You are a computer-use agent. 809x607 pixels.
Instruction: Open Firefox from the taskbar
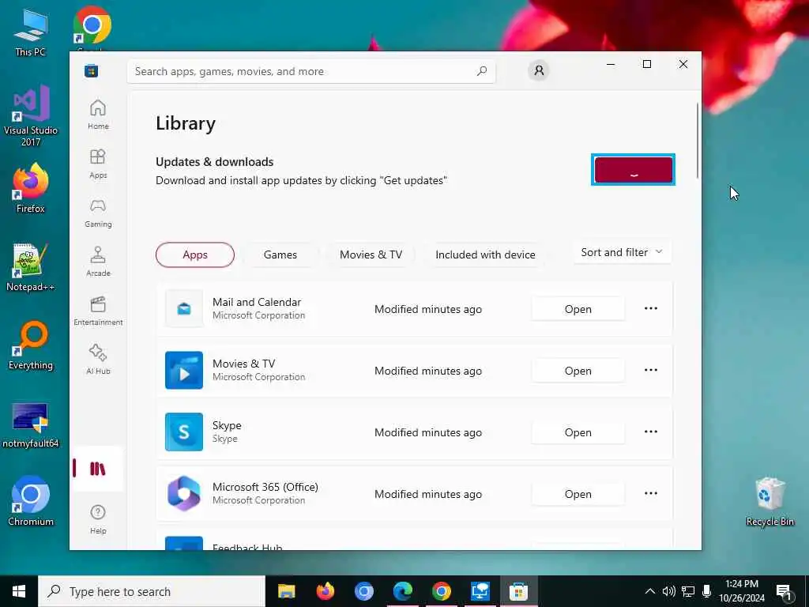click(325, 591)
